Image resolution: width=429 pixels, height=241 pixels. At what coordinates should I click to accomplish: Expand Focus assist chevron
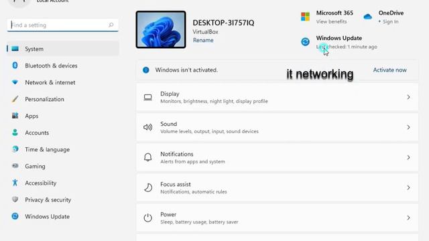(408, 187)
